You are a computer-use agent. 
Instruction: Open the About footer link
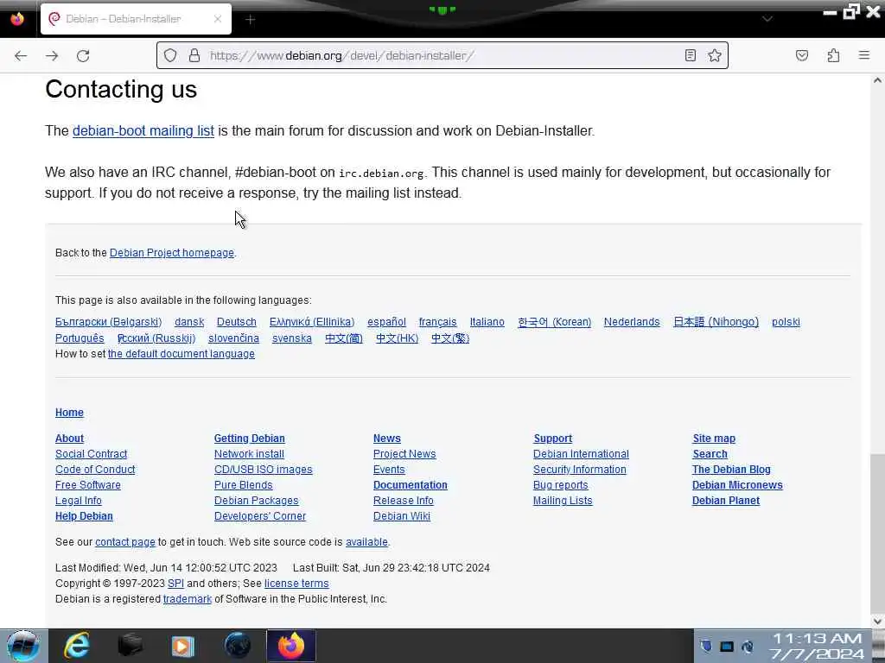pyautogui.click(x=69, y=439)
